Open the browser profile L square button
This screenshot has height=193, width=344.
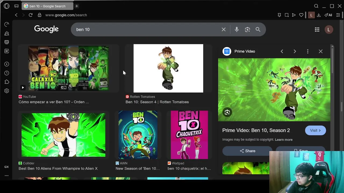[x=311, y=15]
